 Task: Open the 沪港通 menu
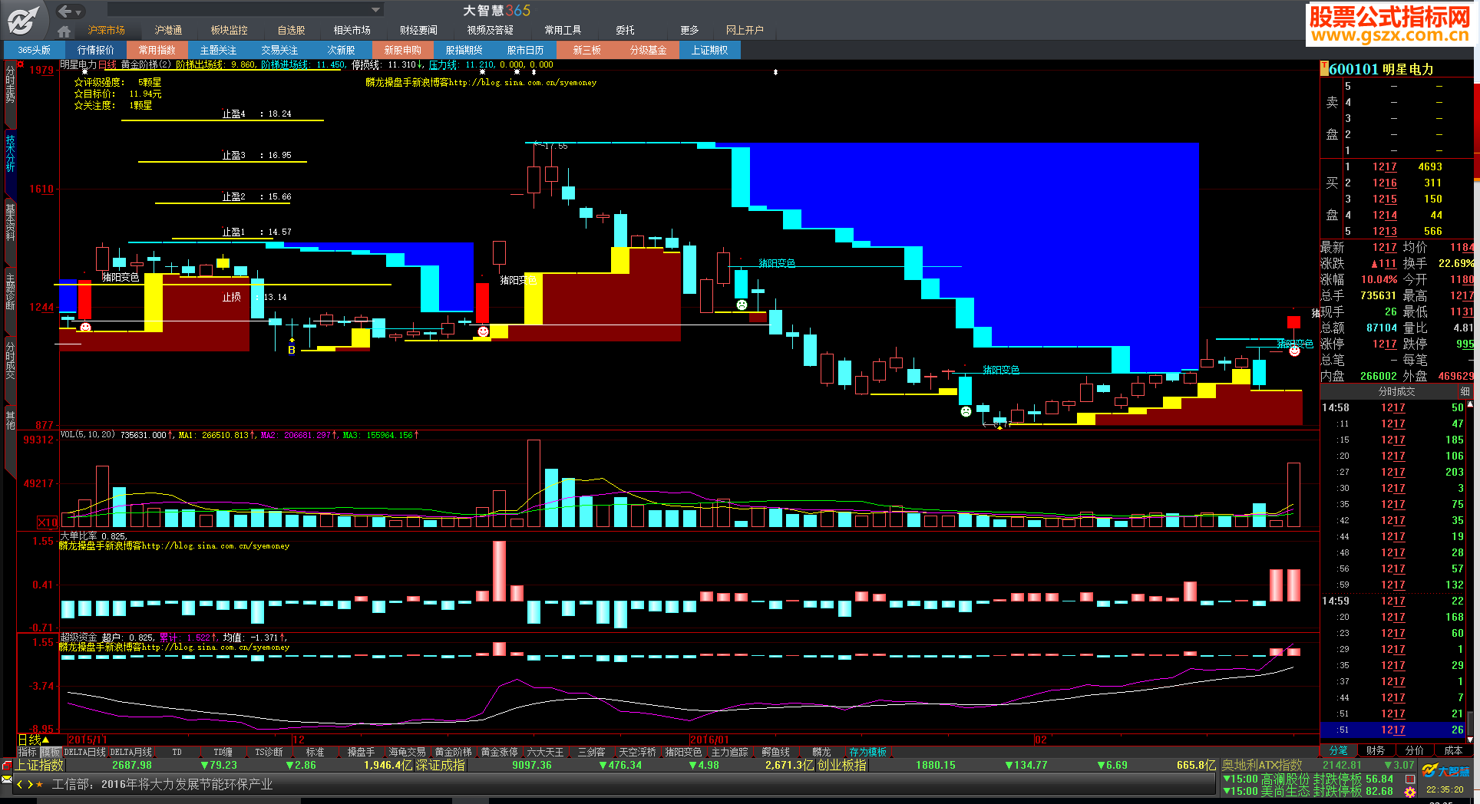(168, 30)
